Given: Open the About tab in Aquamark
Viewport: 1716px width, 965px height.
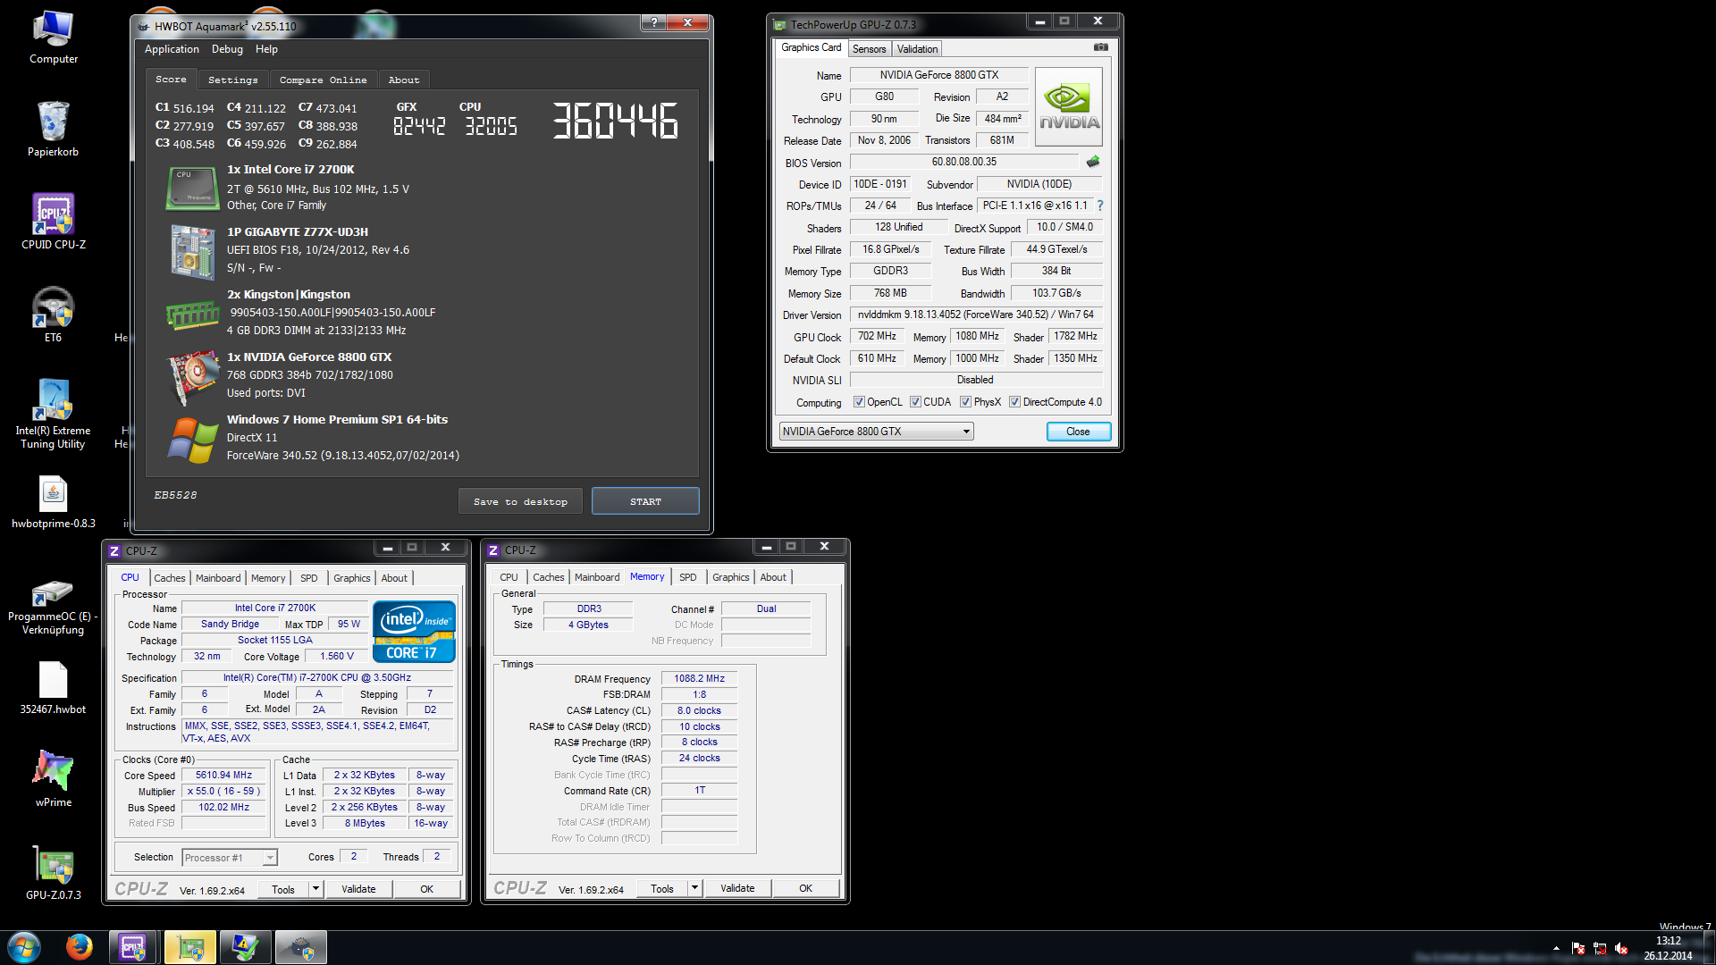Looking at the screenshot, I should click(x=403, y=80).
